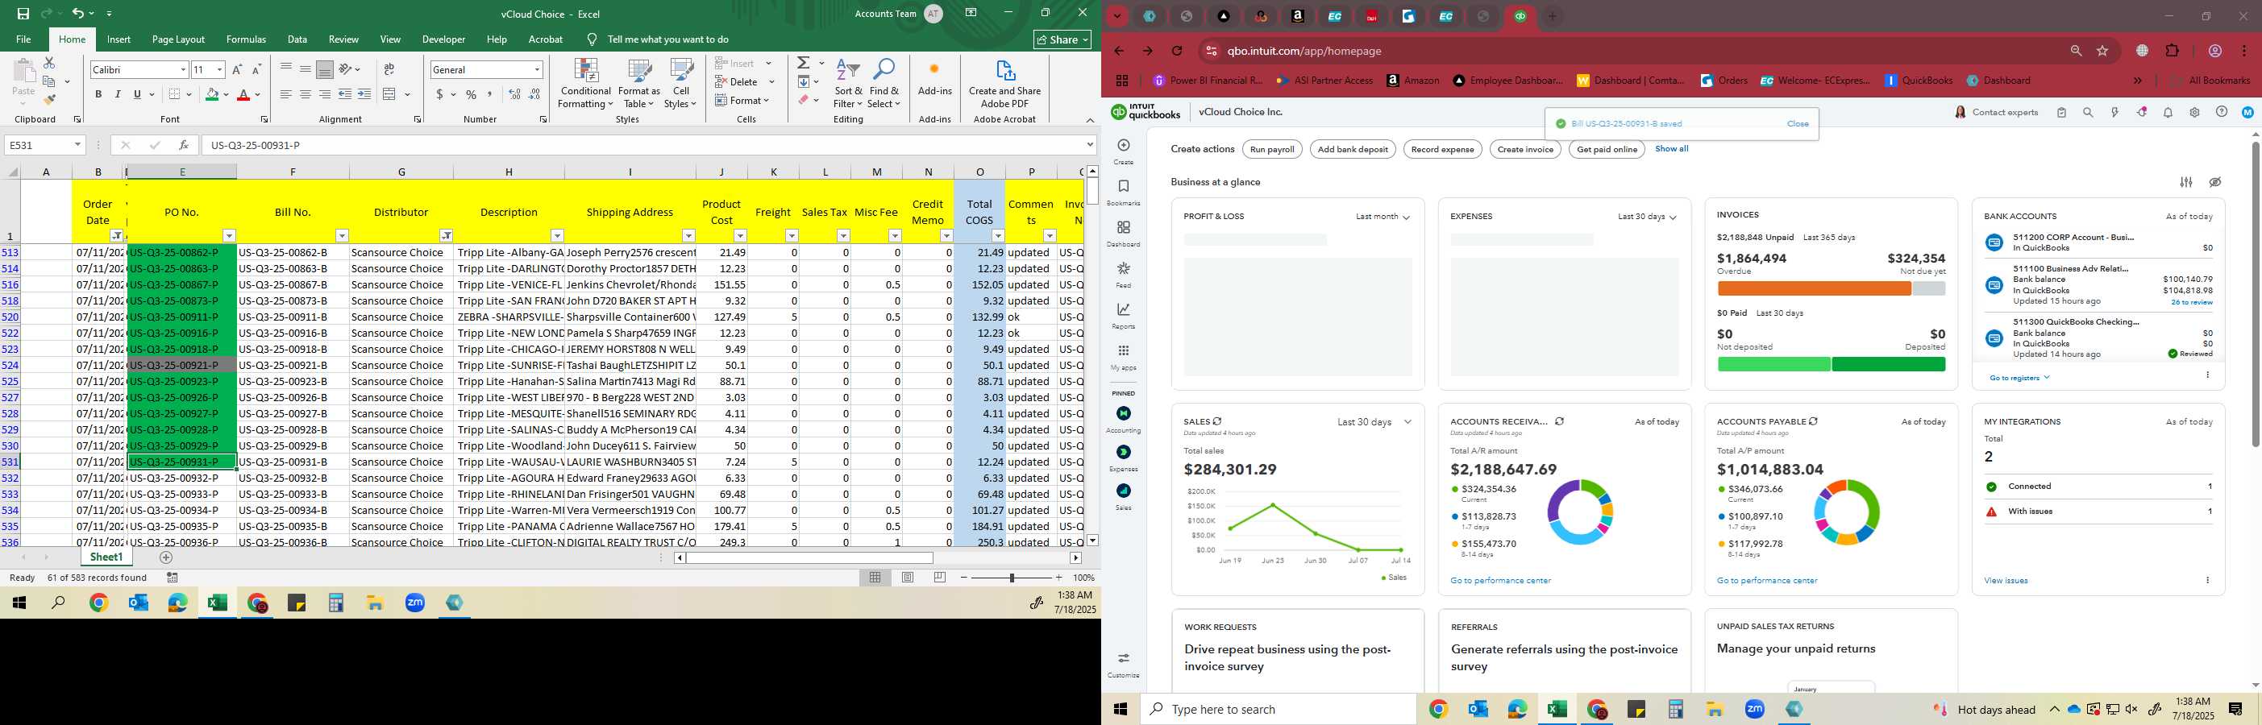Click Add bank deposit button
The height and width of the screenshot is (725, 2262).
[1353, 149]
